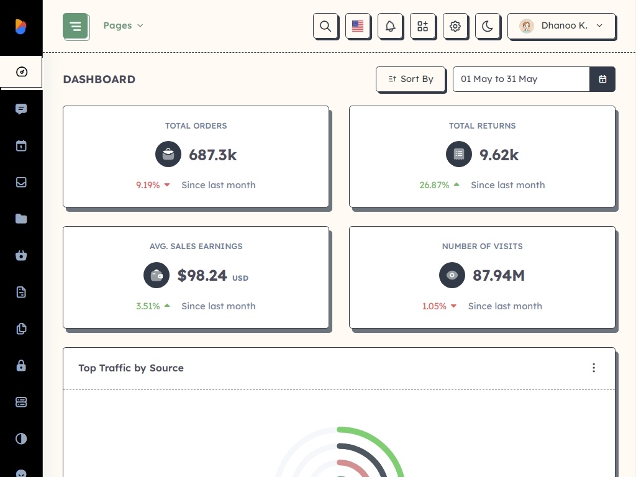
Task: Open the folder icon in sidebar
Action: pos(21,219)
